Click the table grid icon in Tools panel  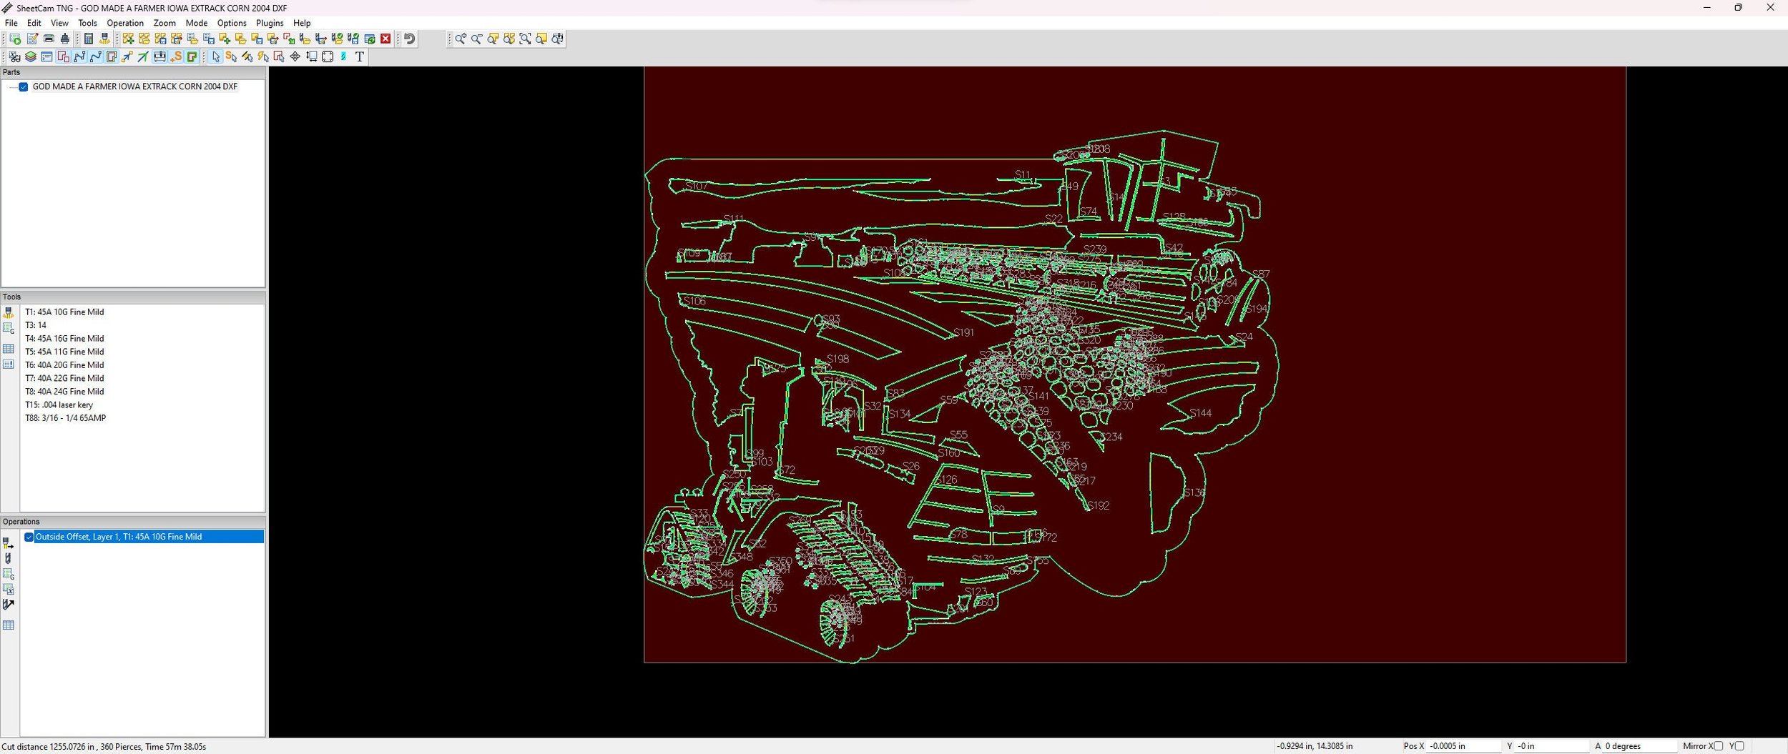click(x=9, y=349)
